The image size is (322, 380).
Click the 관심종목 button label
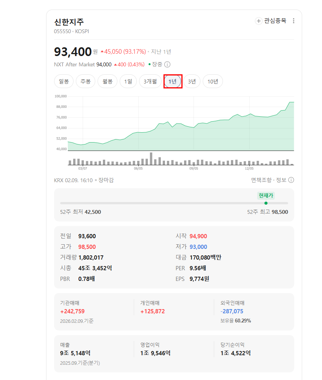[x=275, y=21]
